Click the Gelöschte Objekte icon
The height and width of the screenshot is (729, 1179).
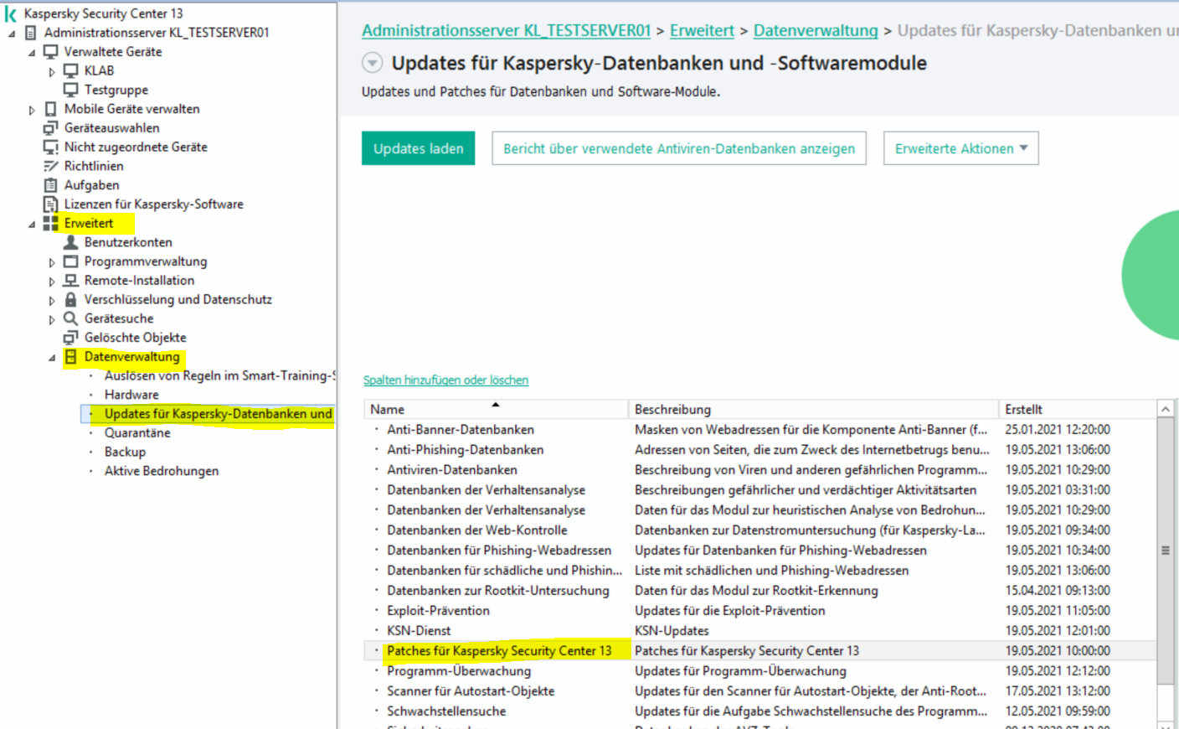pos(71,338)
